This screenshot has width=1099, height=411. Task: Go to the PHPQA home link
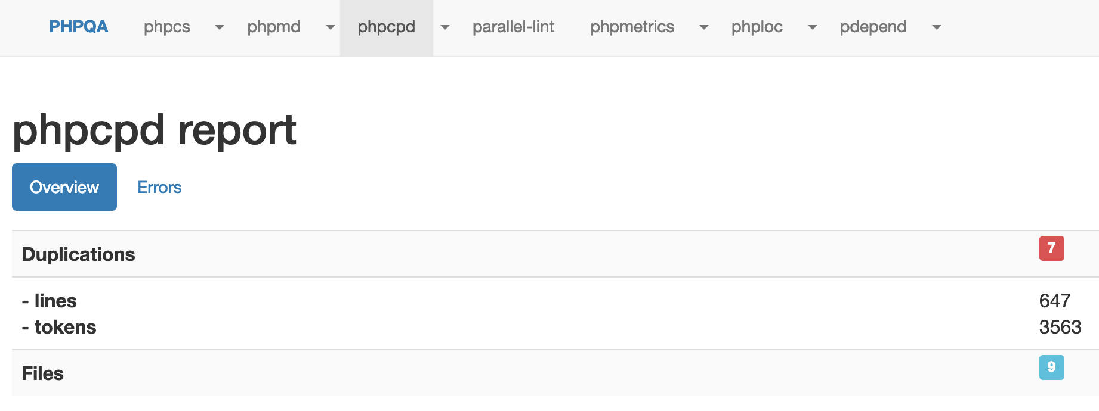point(78,27)
